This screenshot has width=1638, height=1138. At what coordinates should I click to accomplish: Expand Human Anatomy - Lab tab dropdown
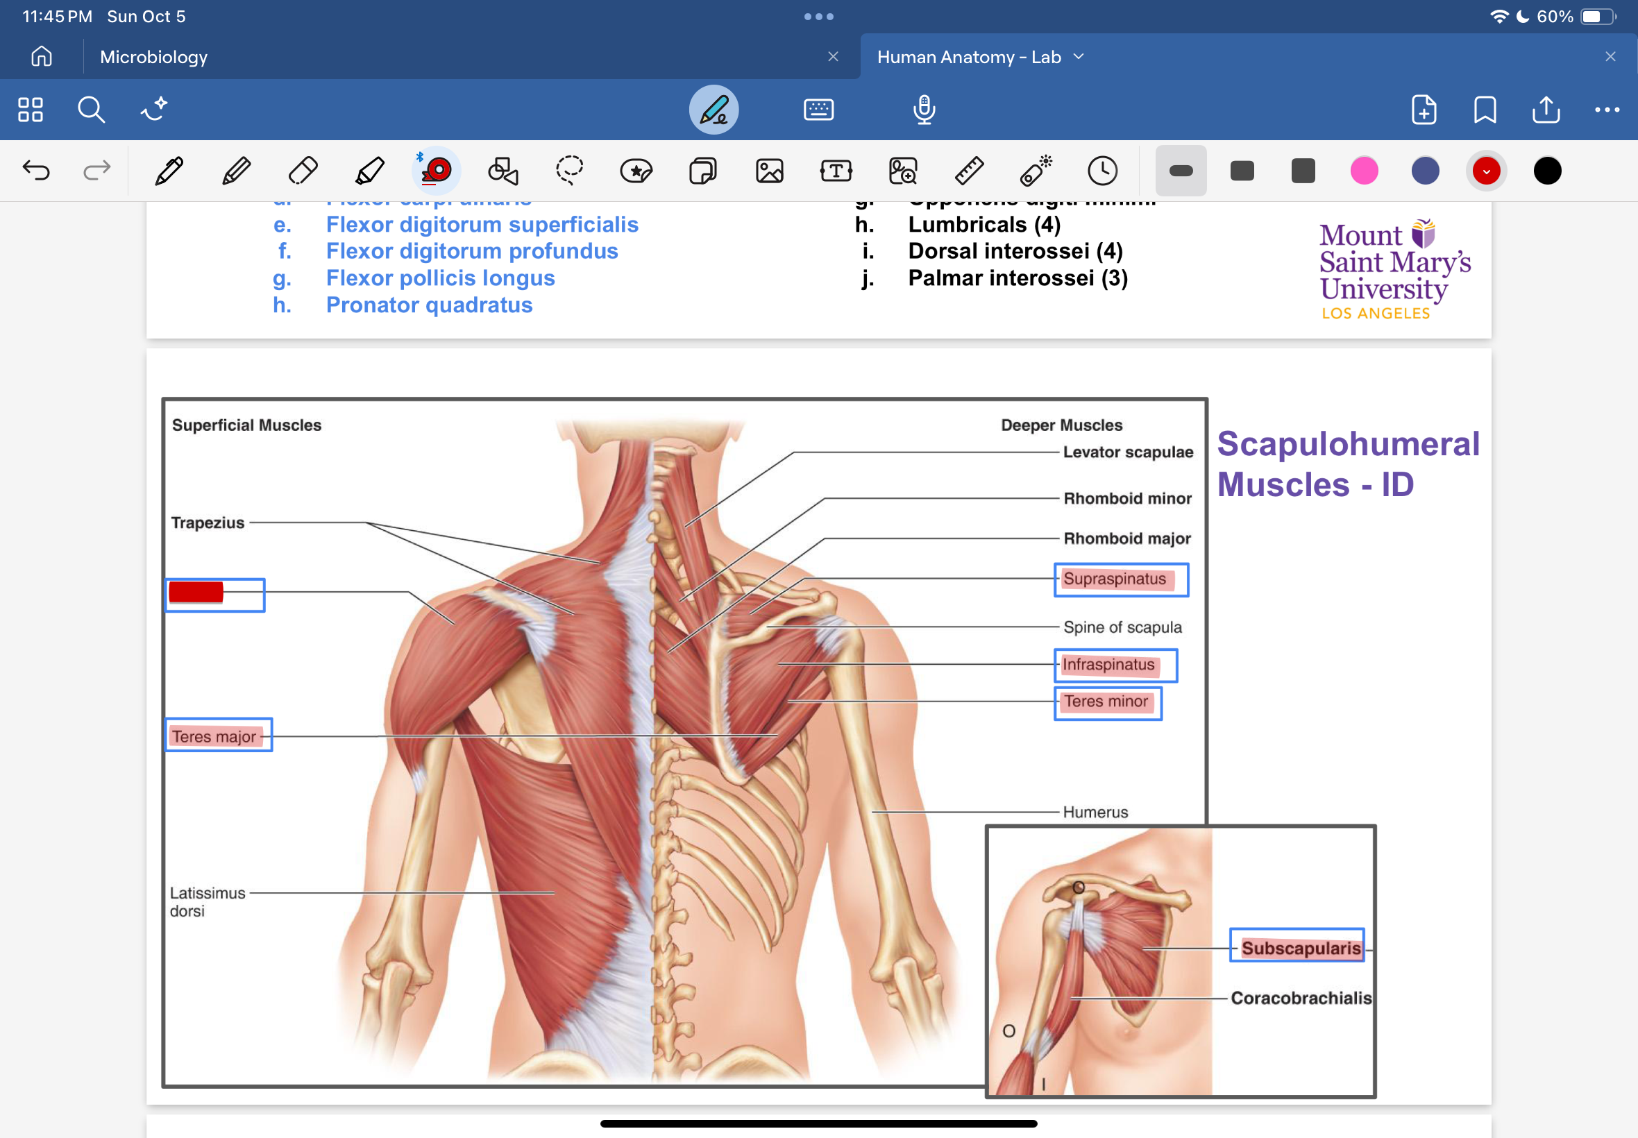1079,56
